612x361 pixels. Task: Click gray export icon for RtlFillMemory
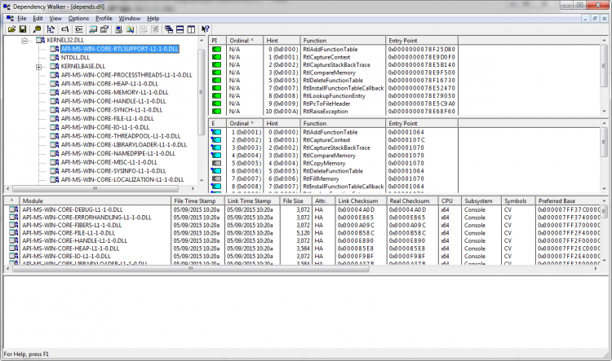(216, 178)
